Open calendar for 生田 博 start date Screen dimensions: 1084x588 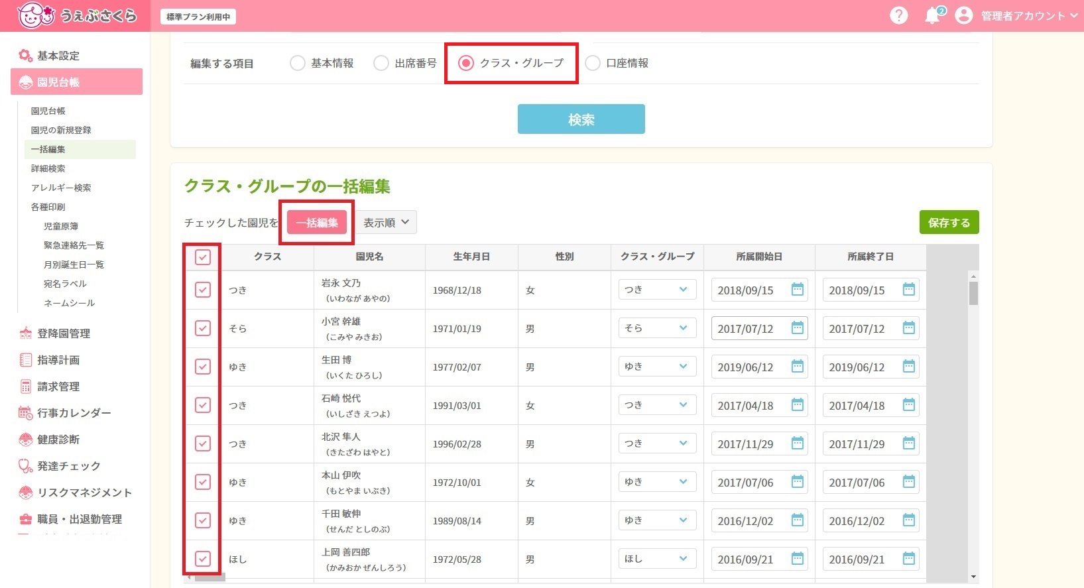[x=798, y=367]
